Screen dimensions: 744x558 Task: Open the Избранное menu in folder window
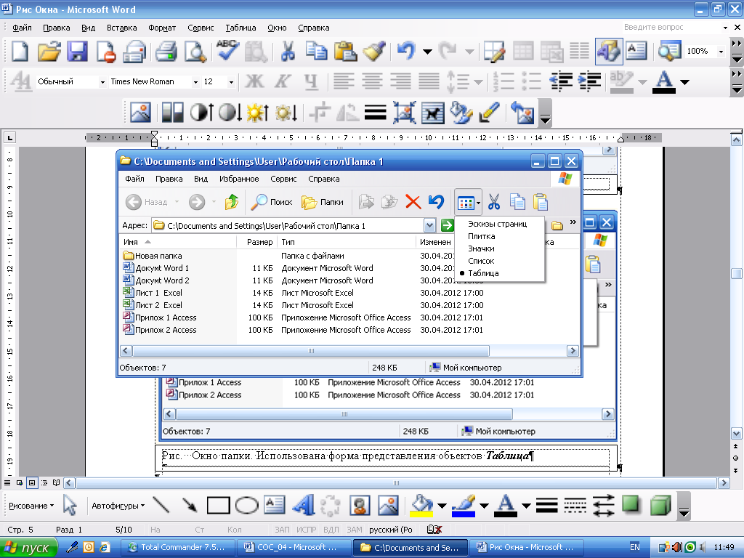pos(239,179)
